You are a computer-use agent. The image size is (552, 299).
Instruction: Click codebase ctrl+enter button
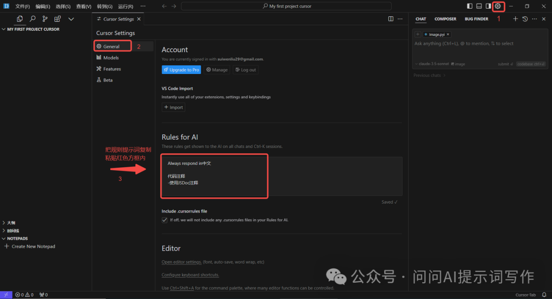(x=531, y=64)
